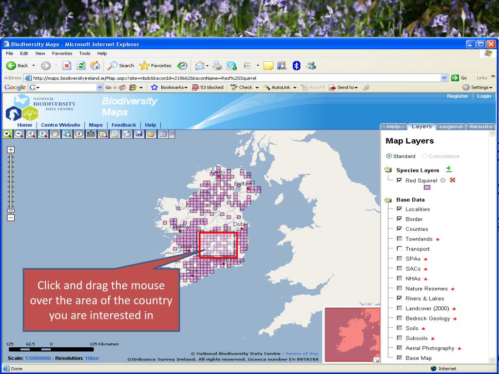Select the identify info tool

[x=79, y=134]
